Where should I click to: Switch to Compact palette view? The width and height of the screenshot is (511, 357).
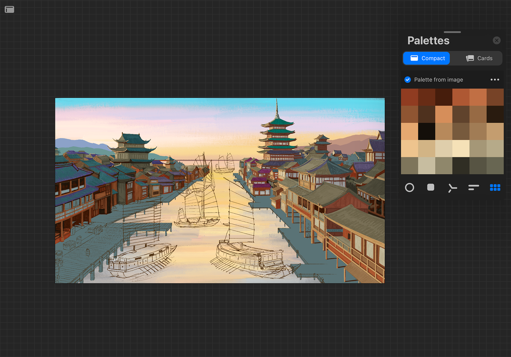coord(427,58)
